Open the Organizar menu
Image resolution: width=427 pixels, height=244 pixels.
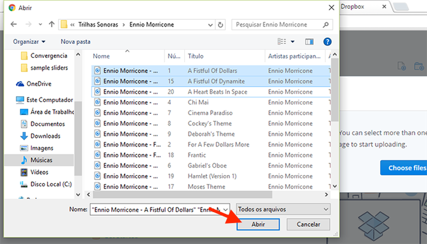[x=29, y=42]
